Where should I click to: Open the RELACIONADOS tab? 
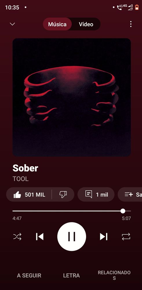tap(114, 275)
